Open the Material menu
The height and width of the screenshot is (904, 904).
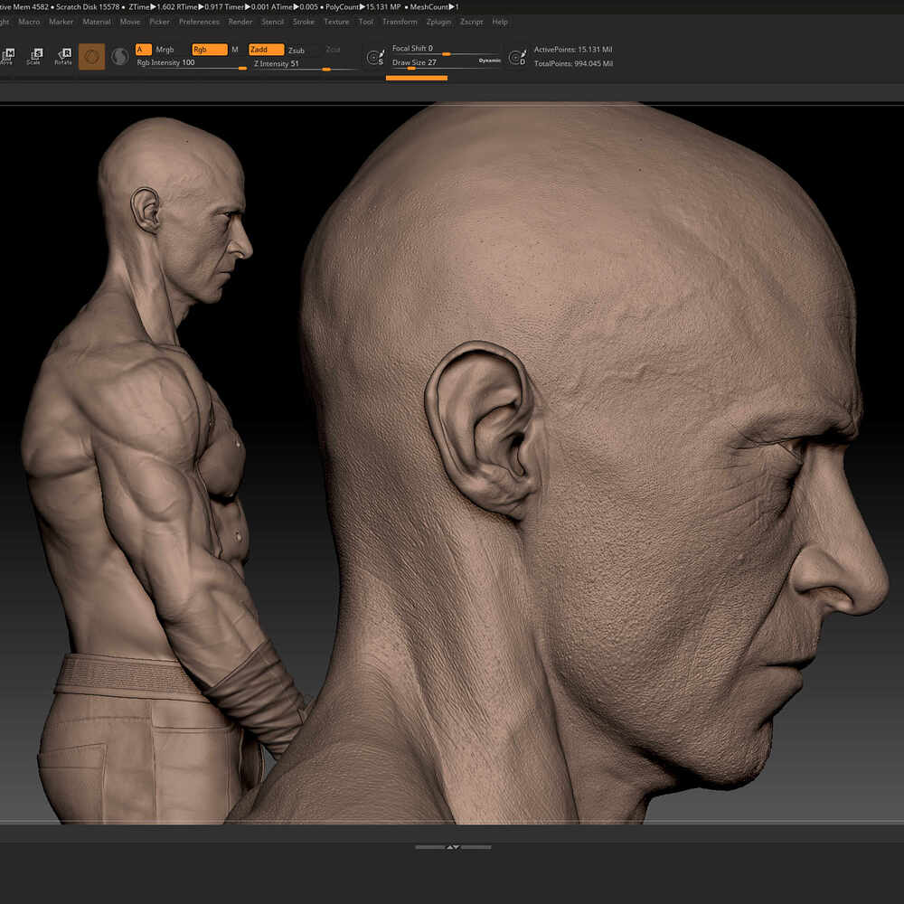click(97, 22)
